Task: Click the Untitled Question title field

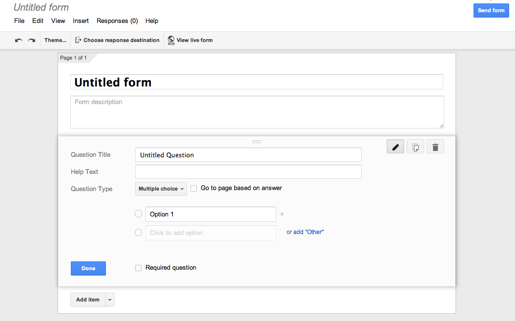Action: tap(248, 154)
